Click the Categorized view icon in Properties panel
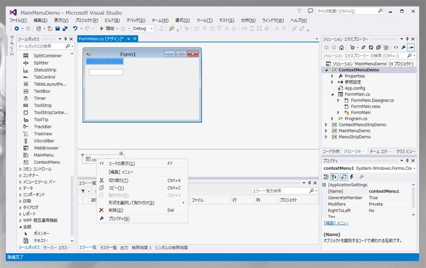426x268 pixels. tap(326, 177)
